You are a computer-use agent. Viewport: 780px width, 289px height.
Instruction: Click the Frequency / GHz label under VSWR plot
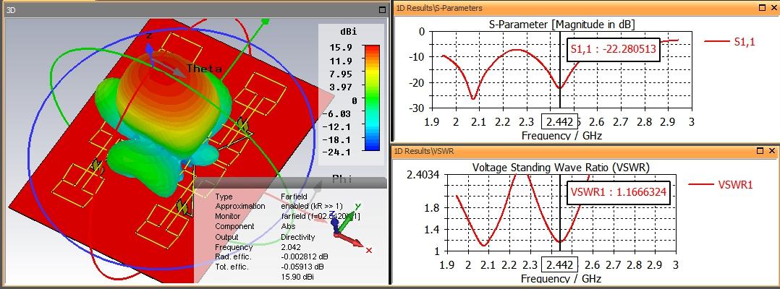(561, 277)
